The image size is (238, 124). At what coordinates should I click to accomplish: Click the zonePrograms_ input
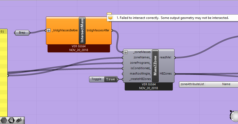click(140, 63)
